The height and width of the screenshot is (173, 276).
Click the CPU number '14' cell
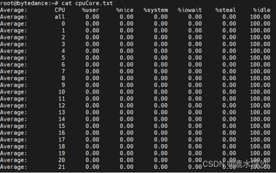click(x=62, y=119)
